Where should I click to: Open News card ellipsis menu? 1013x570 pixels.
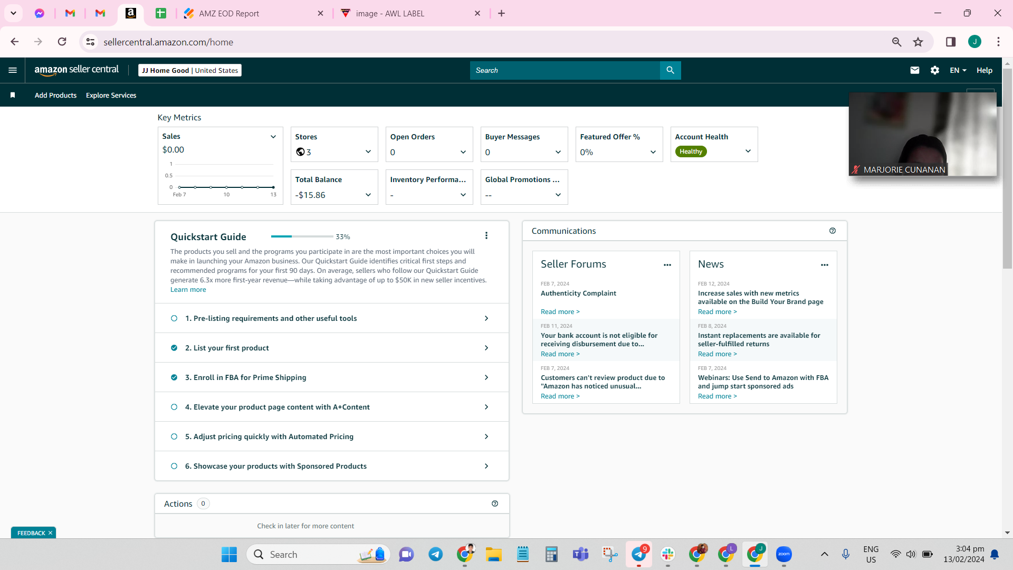click(825, 265)
